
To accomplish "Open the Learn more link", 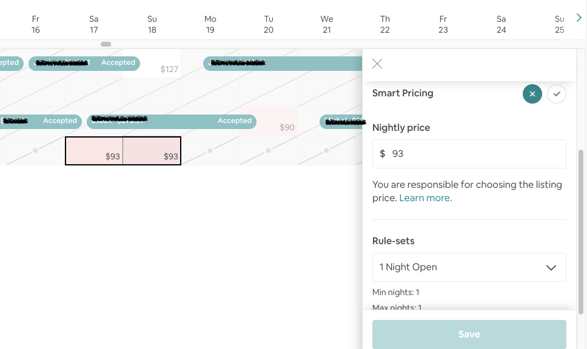I will click(425, 198).
